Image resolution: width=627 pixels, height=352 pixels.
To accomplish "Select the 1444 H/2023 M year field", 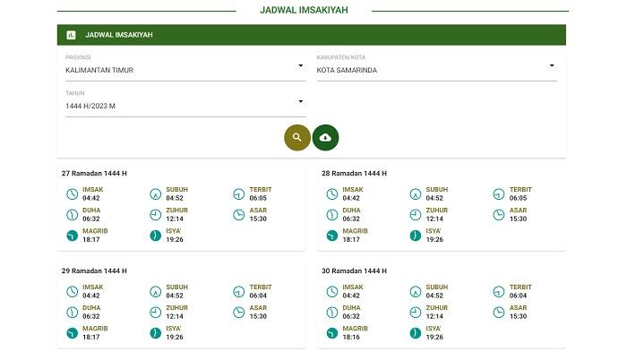I will coord(185,106).
